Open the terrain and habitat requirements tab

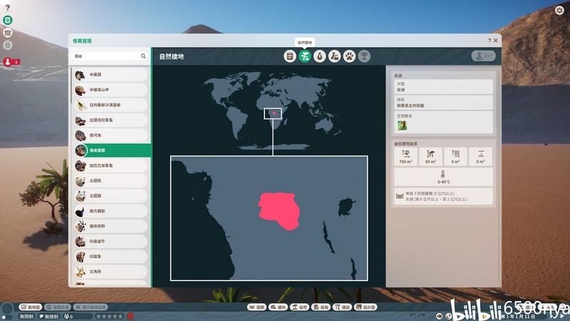(x=334, y=56)
